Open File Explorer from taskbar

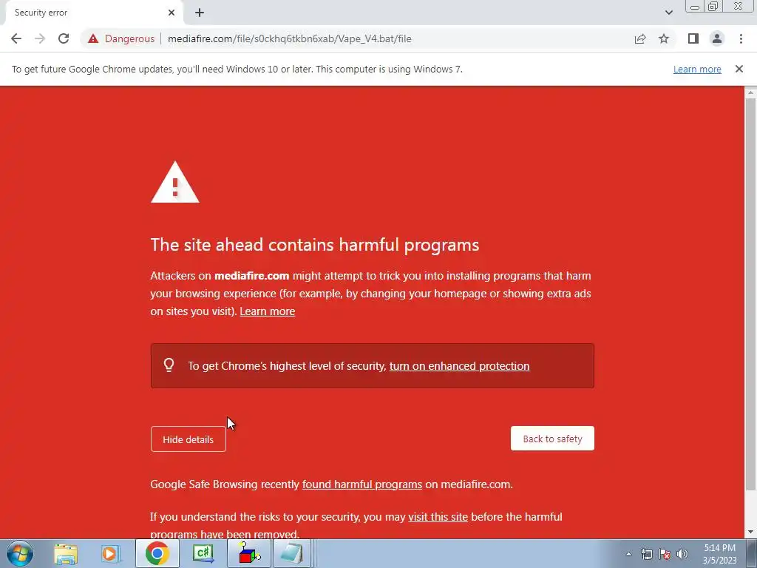click(66, 553)
